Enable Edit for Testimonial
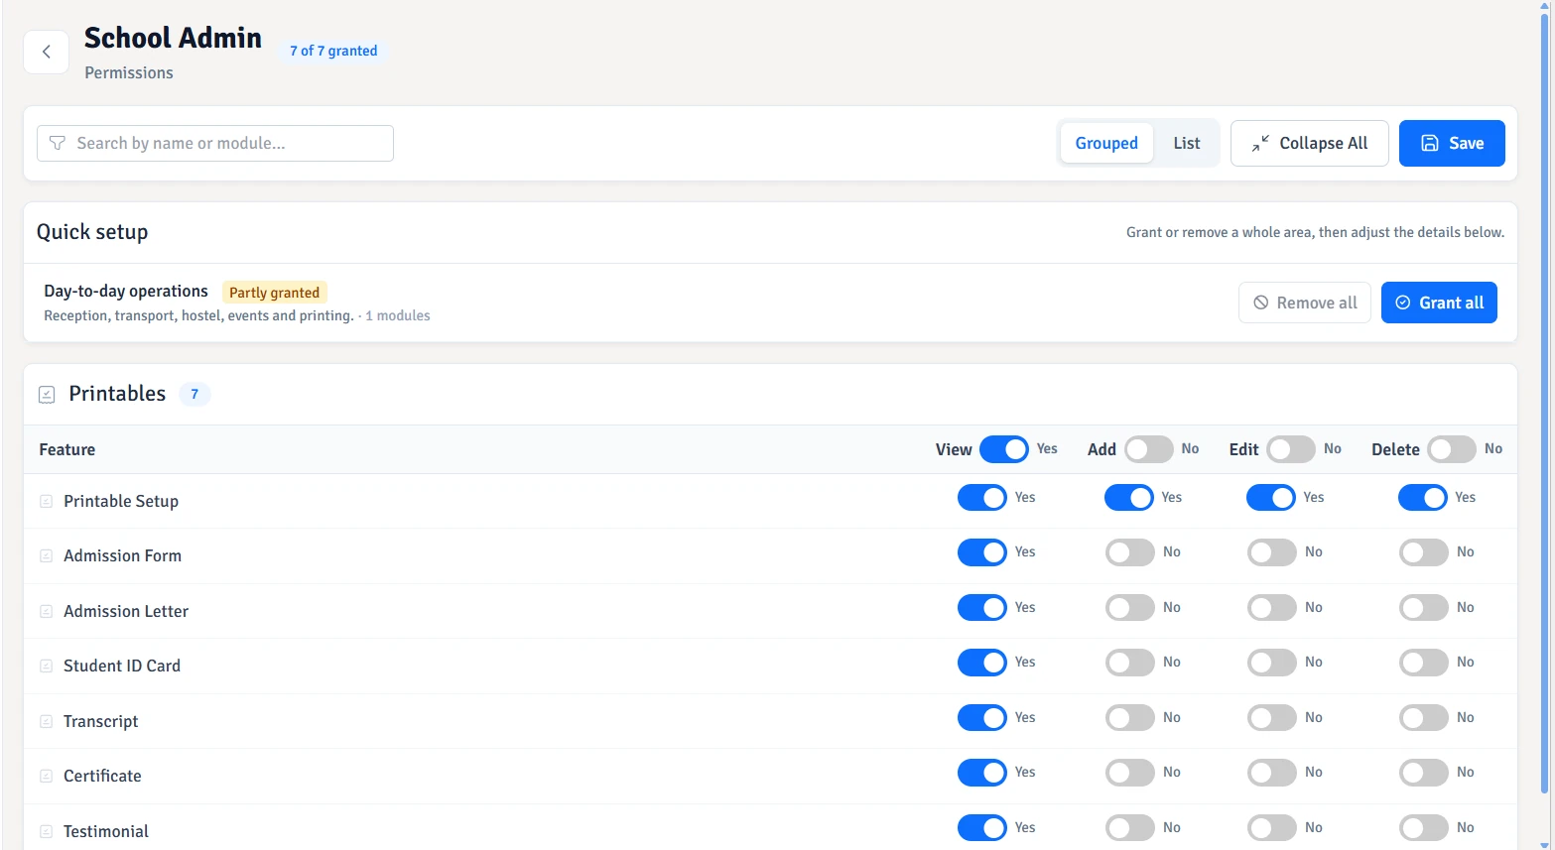The image size is (1555, 850). click(1272, 828)
